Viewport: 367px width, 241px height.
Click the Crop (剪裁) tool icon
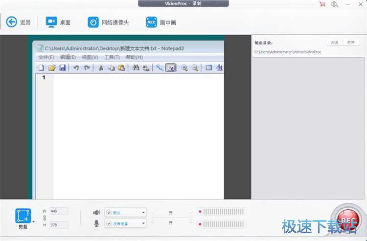[x=23, y=216]
